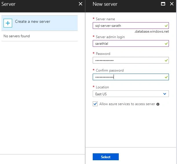Click the blue Select button
Screen dimensions: 177x164
[106, 157]
